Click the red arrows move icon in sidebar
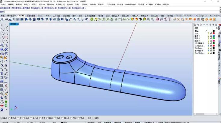The width and height of the screenshot is (221, 123). point(2,106)
